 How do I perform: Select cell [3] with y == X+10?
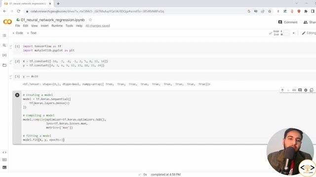click(x=164, y=77)
